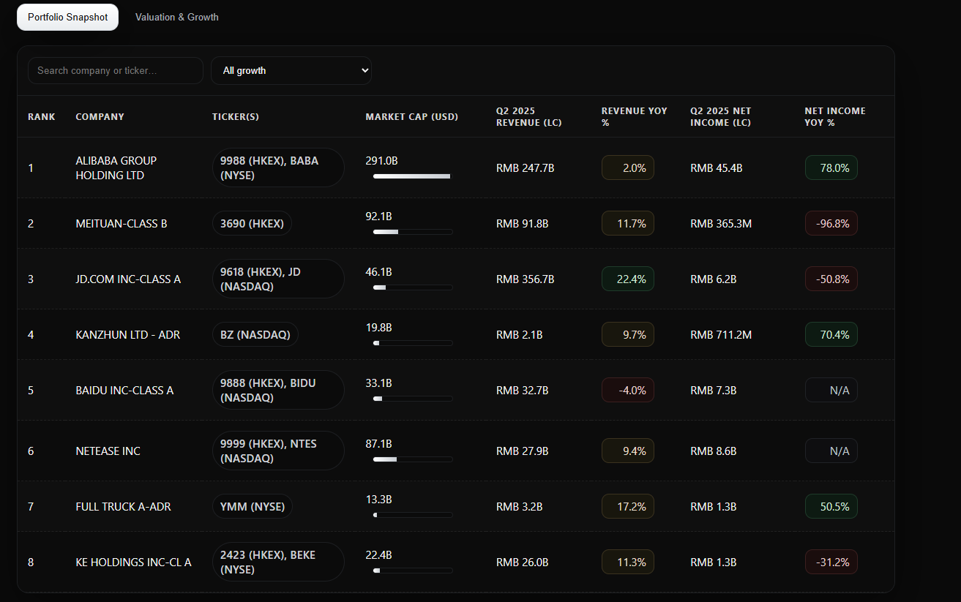The height and width of the screenshot is (602, 961).
Task: Select JD.COM INC-CLASS A company name
Action: 128,279
